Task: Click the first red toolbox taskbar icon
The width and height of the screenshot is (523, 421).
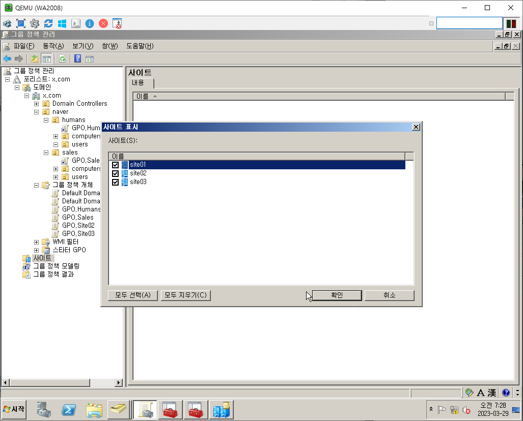Action: coord(170,410)
